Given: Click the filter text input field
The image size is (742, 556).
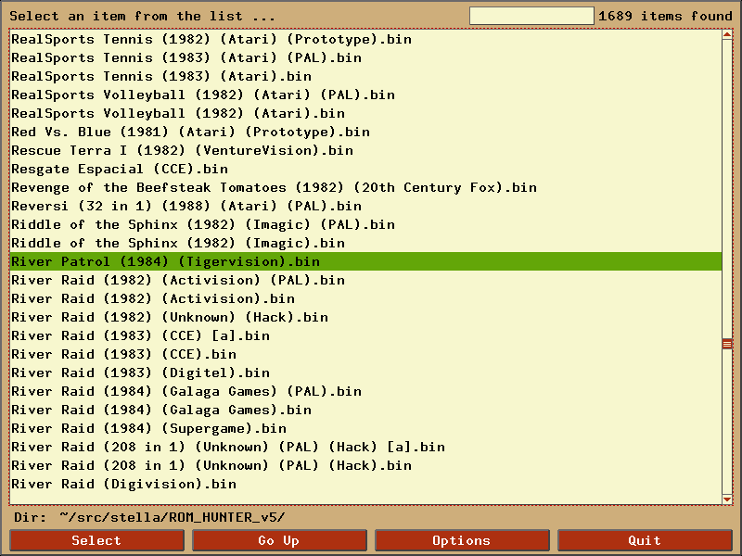Looking at the screenshot, I should pyautogui.click(x=531, y=16).
